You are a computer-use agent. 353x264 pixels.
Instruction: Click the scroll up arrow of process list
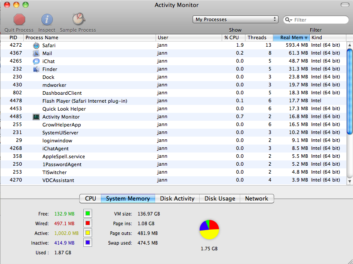349,45
